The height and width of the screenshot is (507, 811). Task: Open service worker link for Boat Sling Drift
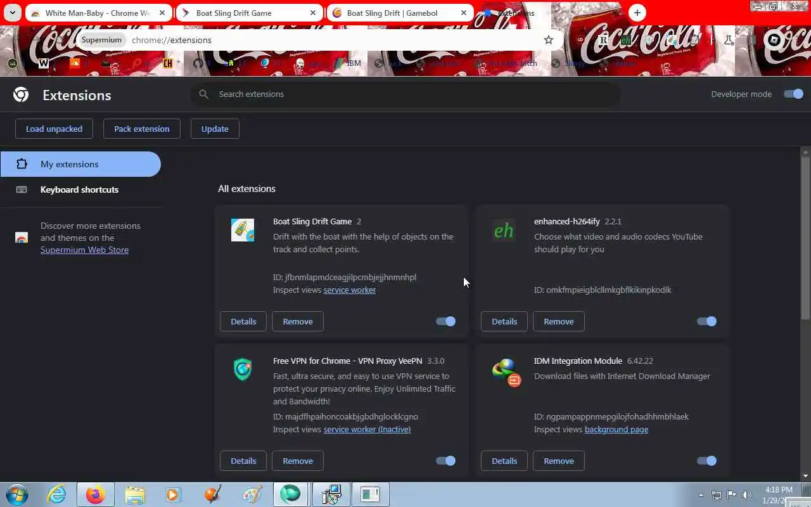350,290
